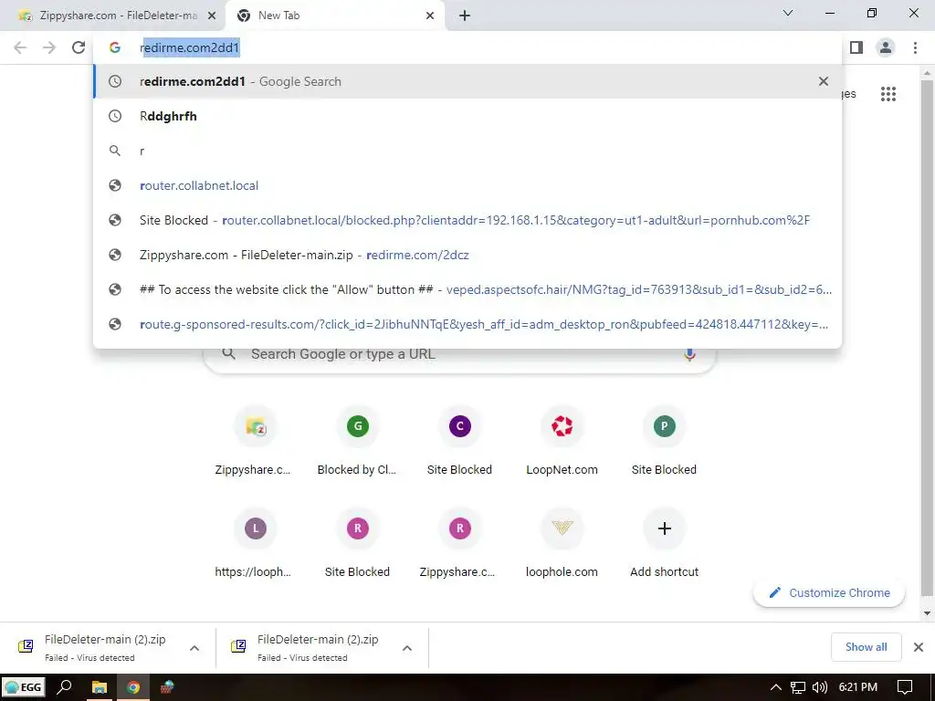Image resolution: width=935 pixels, height=701 pixels.
Task: Open the pink R Site Blocked shortcut
Action: (x=357, y=542)
